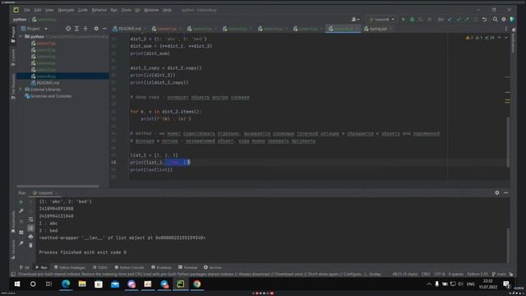Image resolution: width=526 pixels, height=296 pixels.
Task: Toggle pin tab icon in Run panel
Action: (21, 243)
